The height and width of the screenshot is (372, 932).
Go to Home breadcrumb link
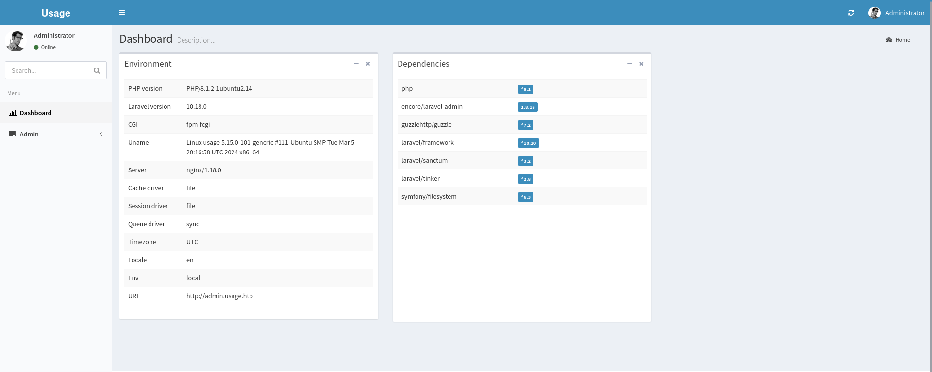point(902,40)
